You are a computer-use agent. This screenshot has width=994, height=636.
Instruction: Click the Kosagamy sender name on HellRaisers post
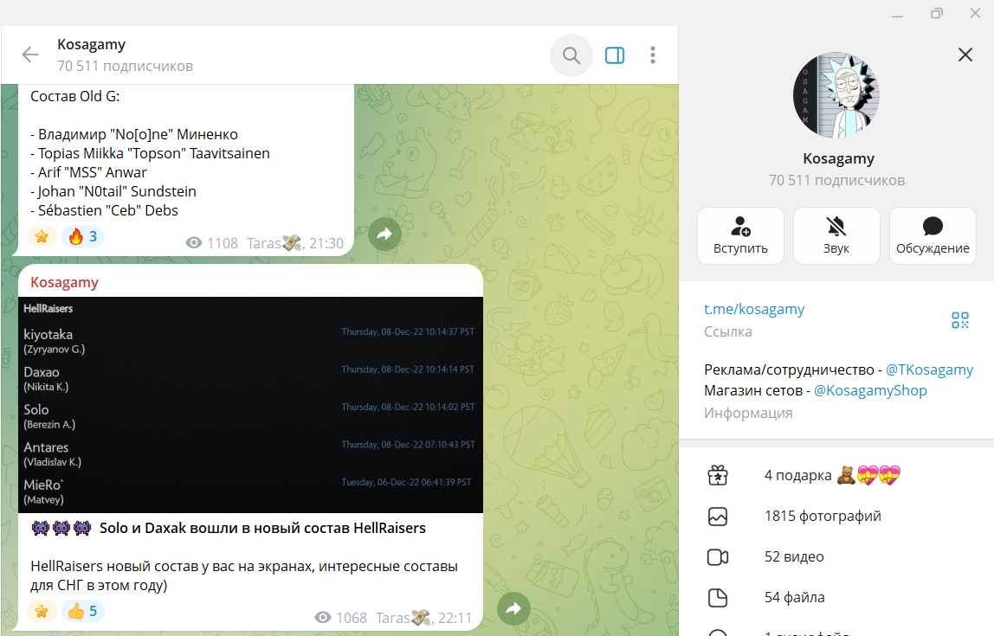click(x=65, y=283)
